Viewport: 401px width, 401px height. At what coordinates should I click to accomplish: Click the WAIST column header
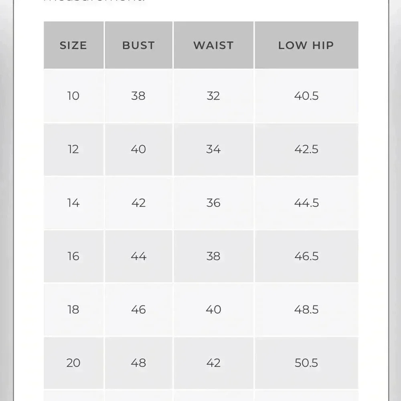coord(214,45)
